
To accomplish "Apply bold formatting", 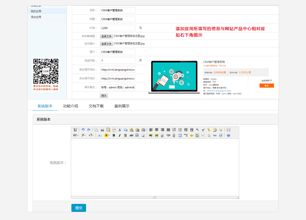I will [x=114, y=135].
